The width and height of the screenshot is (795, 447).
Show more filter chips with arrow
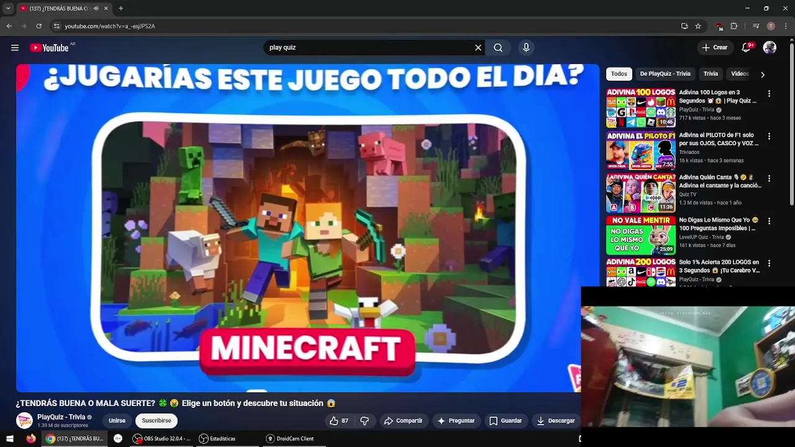click(x=763, y=74)
